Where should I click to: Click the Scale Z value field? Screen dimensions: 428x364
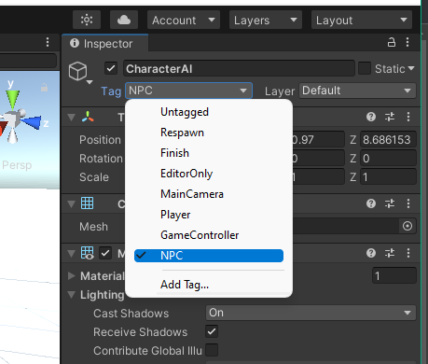point(388,177)
